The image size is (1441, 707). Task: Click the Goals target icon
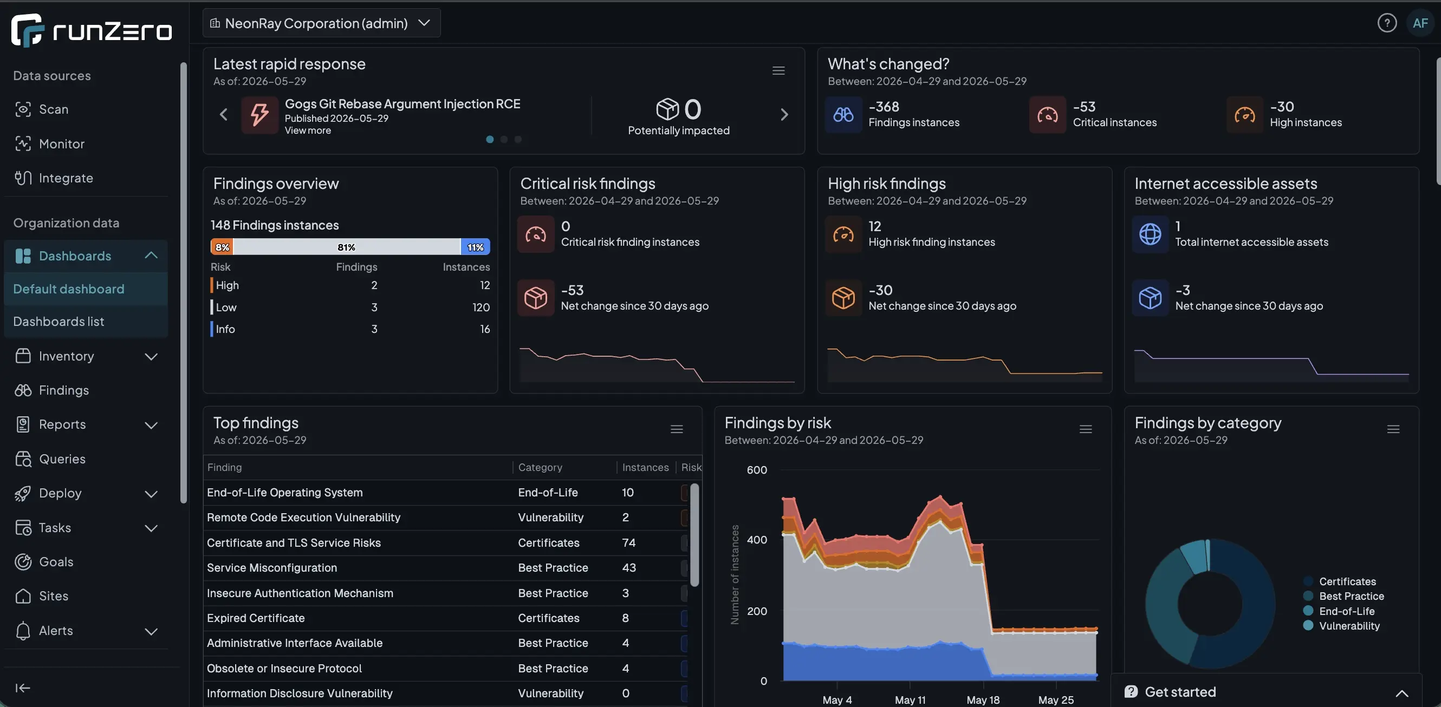tap(23, 562)
